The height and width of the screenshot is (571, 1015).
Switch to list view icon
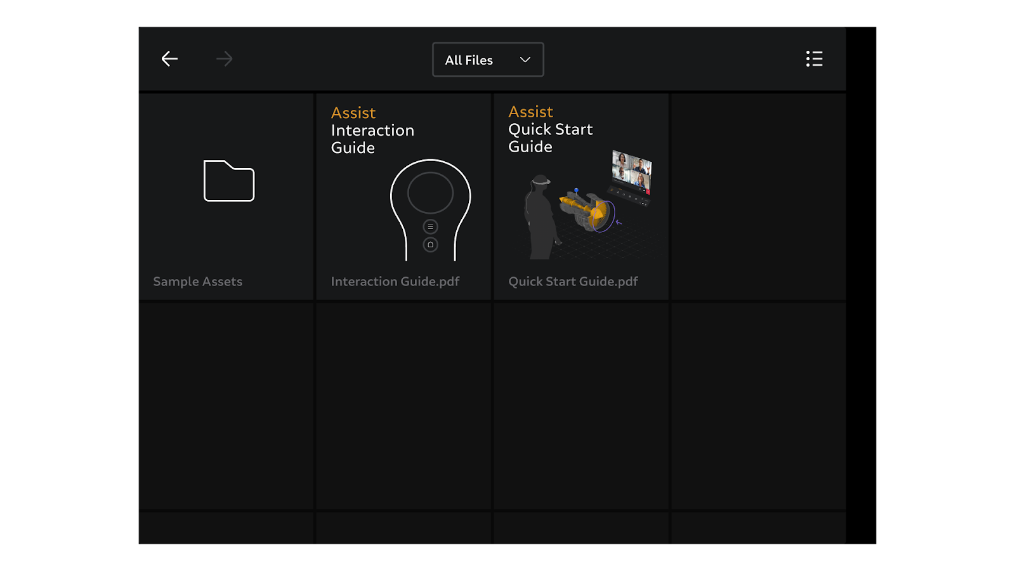pos(814,59)
